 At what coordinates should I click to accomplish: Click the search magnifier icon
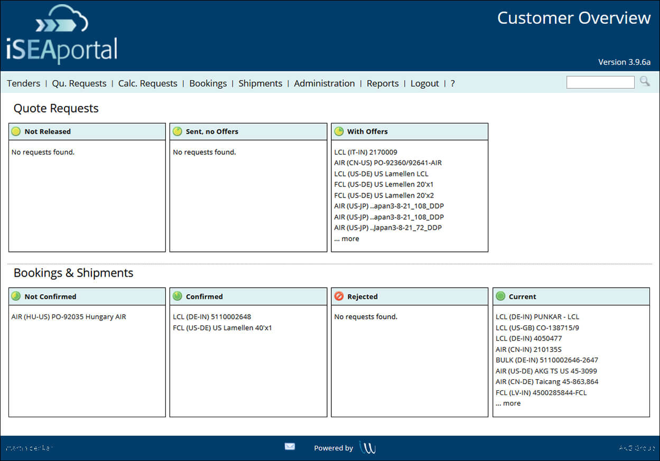[645, 81]
